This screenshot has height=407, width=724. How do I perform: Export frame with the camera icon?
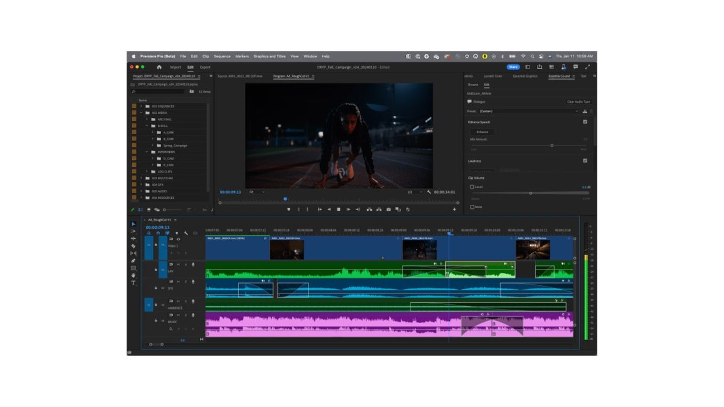[x=388, y=209]
